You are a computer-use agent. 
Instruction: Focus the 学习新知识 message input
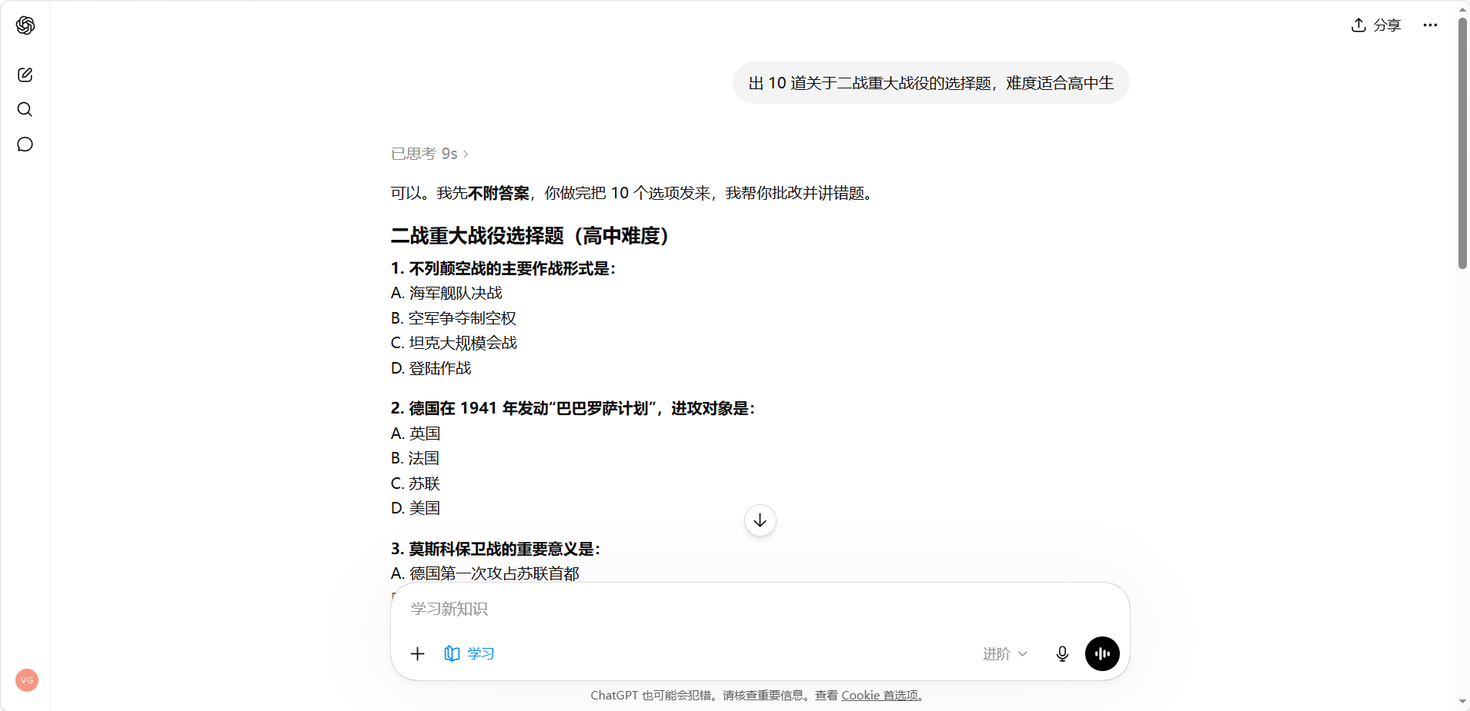(x=760, y=609)
